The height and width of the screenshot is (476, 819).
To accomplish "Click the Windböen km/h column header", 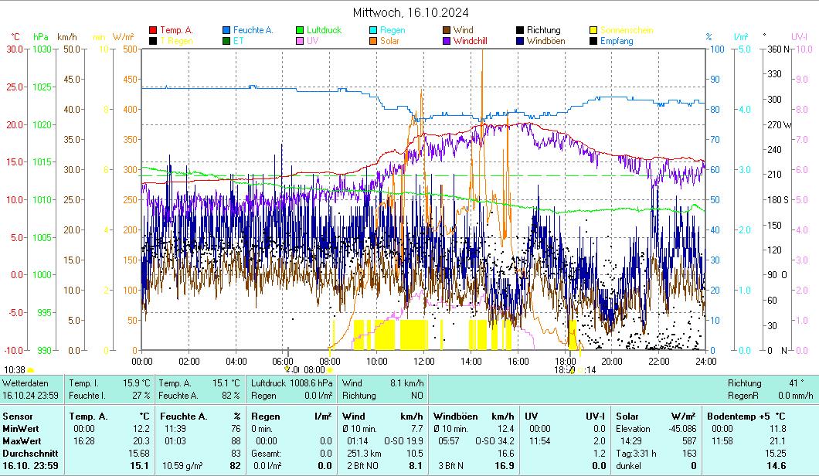I will (473, 416).
